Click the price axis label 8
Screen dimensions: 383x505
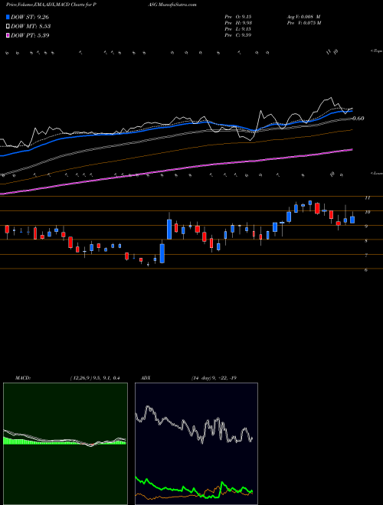click(x=366, y=241)
